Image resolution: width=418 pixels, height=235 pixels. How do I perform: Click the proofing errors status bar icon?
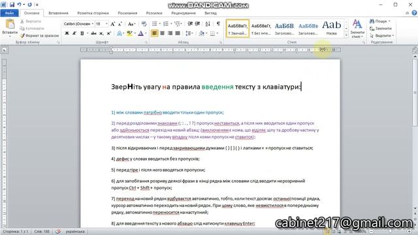point(58,232)
